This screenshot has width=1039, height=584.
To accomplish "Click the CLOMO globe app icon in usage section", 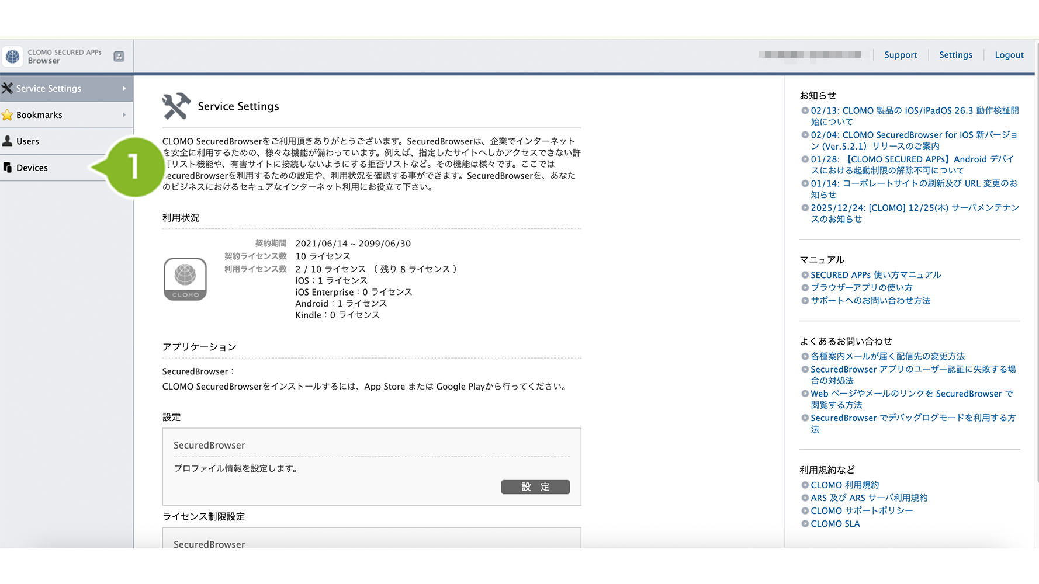I will point(185,279).
